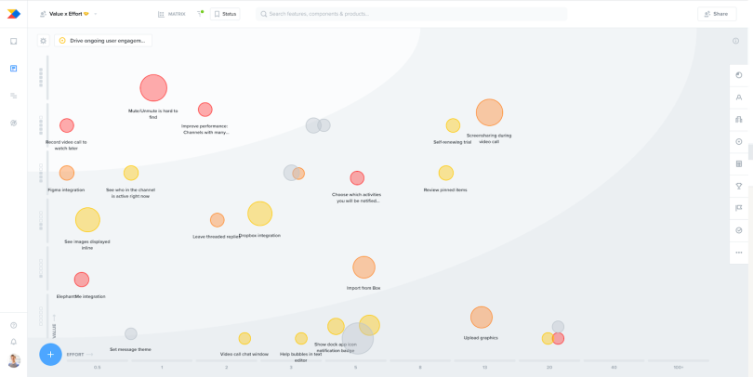Screen dimensions: 753x377
Task: Click the matrix settings gear icon
Action: pos(43,41)
